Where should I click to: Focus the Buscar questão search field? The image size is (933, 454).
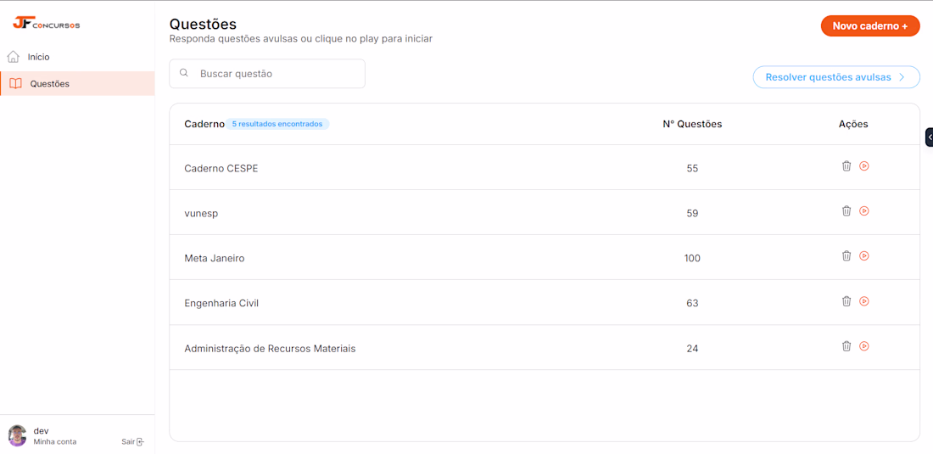click(x=267, y=74)
